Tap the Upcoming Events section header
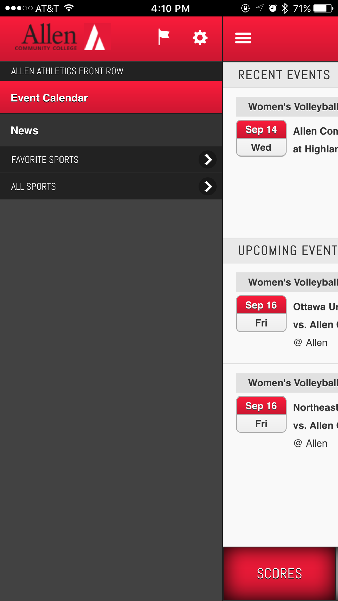 click(287, 250)
